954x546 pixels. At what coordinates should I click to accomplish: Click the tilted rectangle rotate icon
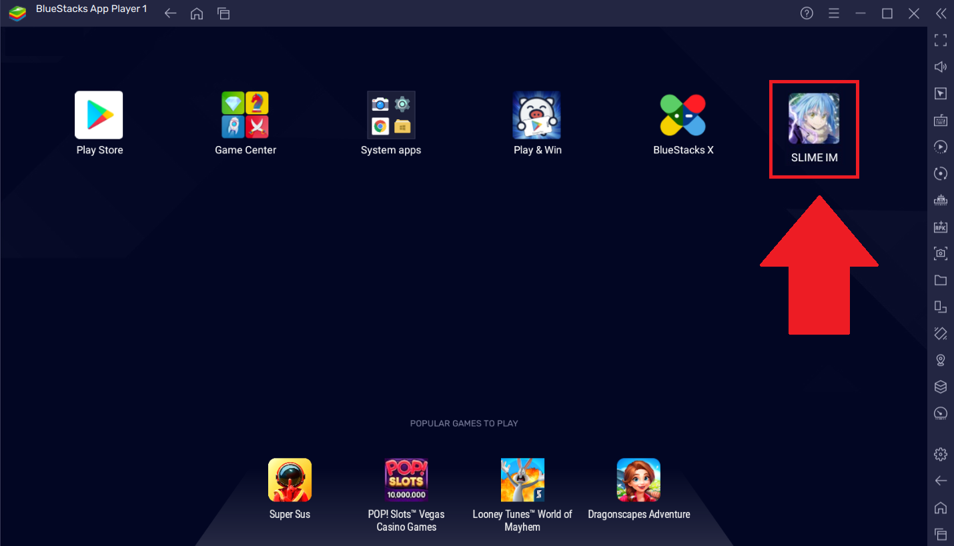click(x=941, y=333)
